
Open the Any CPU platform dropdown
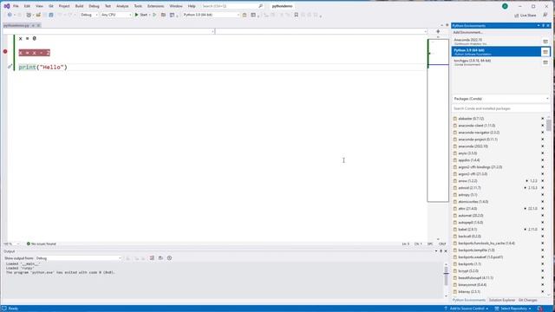tap(115, 15)
